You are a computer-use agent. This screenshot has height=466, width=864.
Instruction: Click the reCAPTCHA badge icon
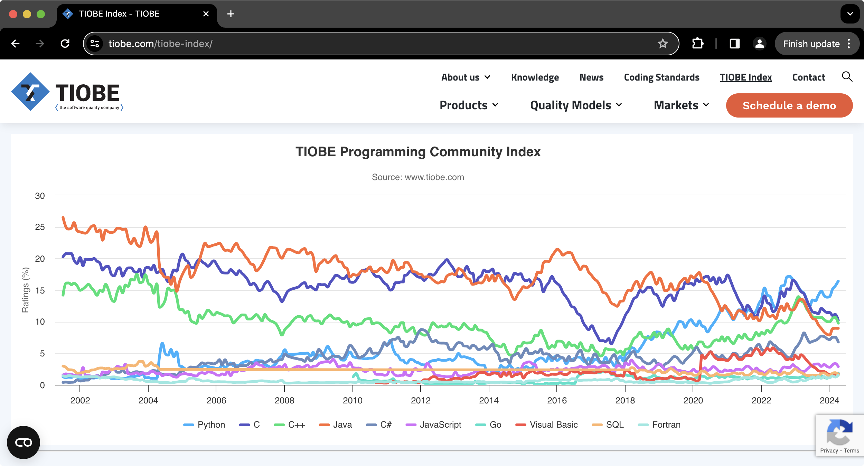pyautogui.click(x=839, y=432)
